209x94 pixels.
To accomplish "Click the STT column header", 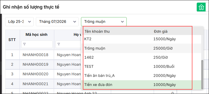I will pos(12,40).
